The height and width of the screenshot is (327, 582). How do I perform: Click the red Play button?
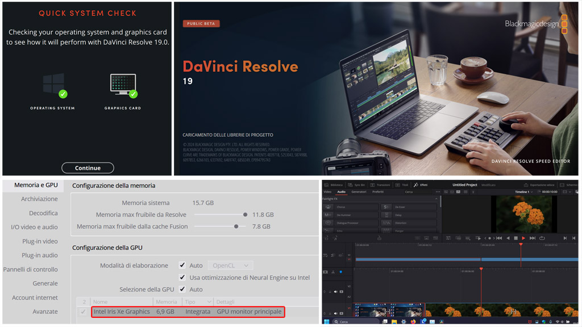pos(523,238)
